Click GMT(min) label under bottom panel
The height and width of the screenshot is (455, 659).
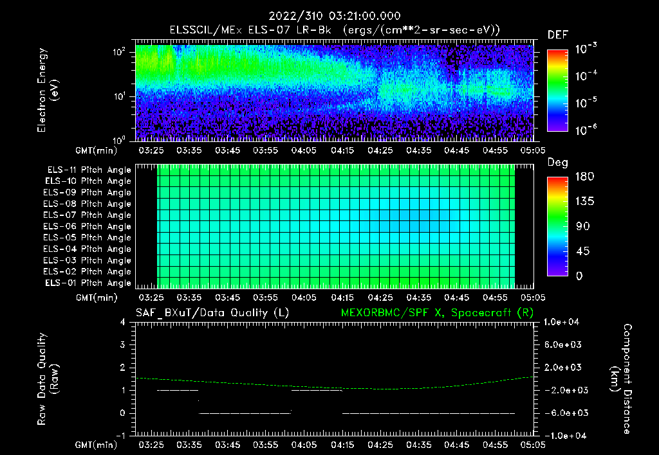click(97, 445)
